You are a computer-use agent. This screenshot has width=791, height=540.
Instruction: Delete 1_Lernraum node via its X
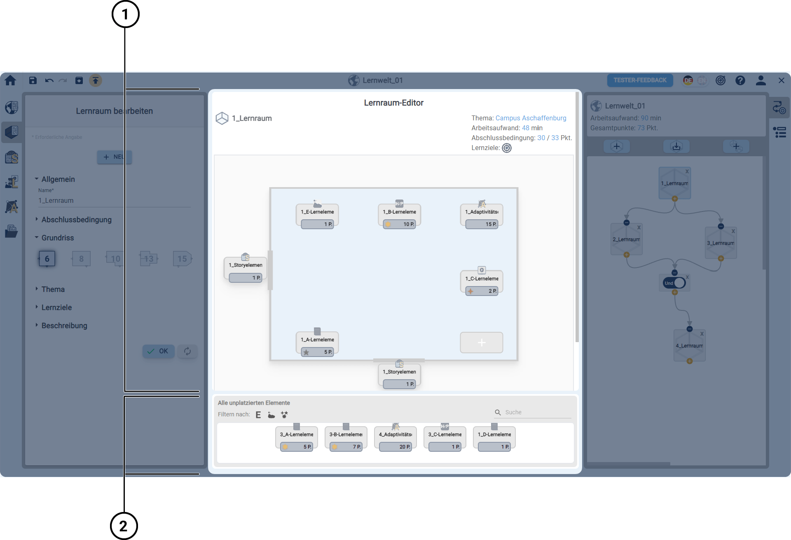click(x=687, y=171)
